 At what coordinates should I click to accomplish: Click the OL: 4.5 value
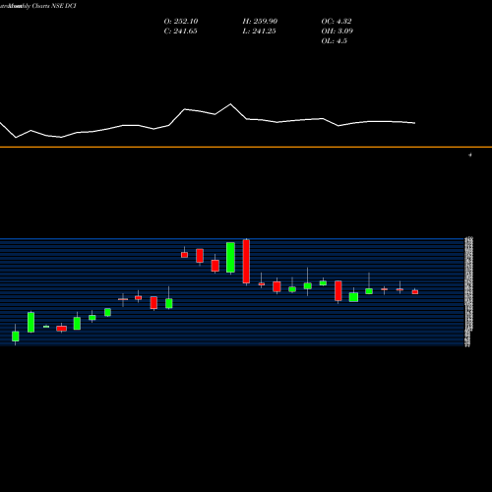pyautogui.click(x=334, y=41)
